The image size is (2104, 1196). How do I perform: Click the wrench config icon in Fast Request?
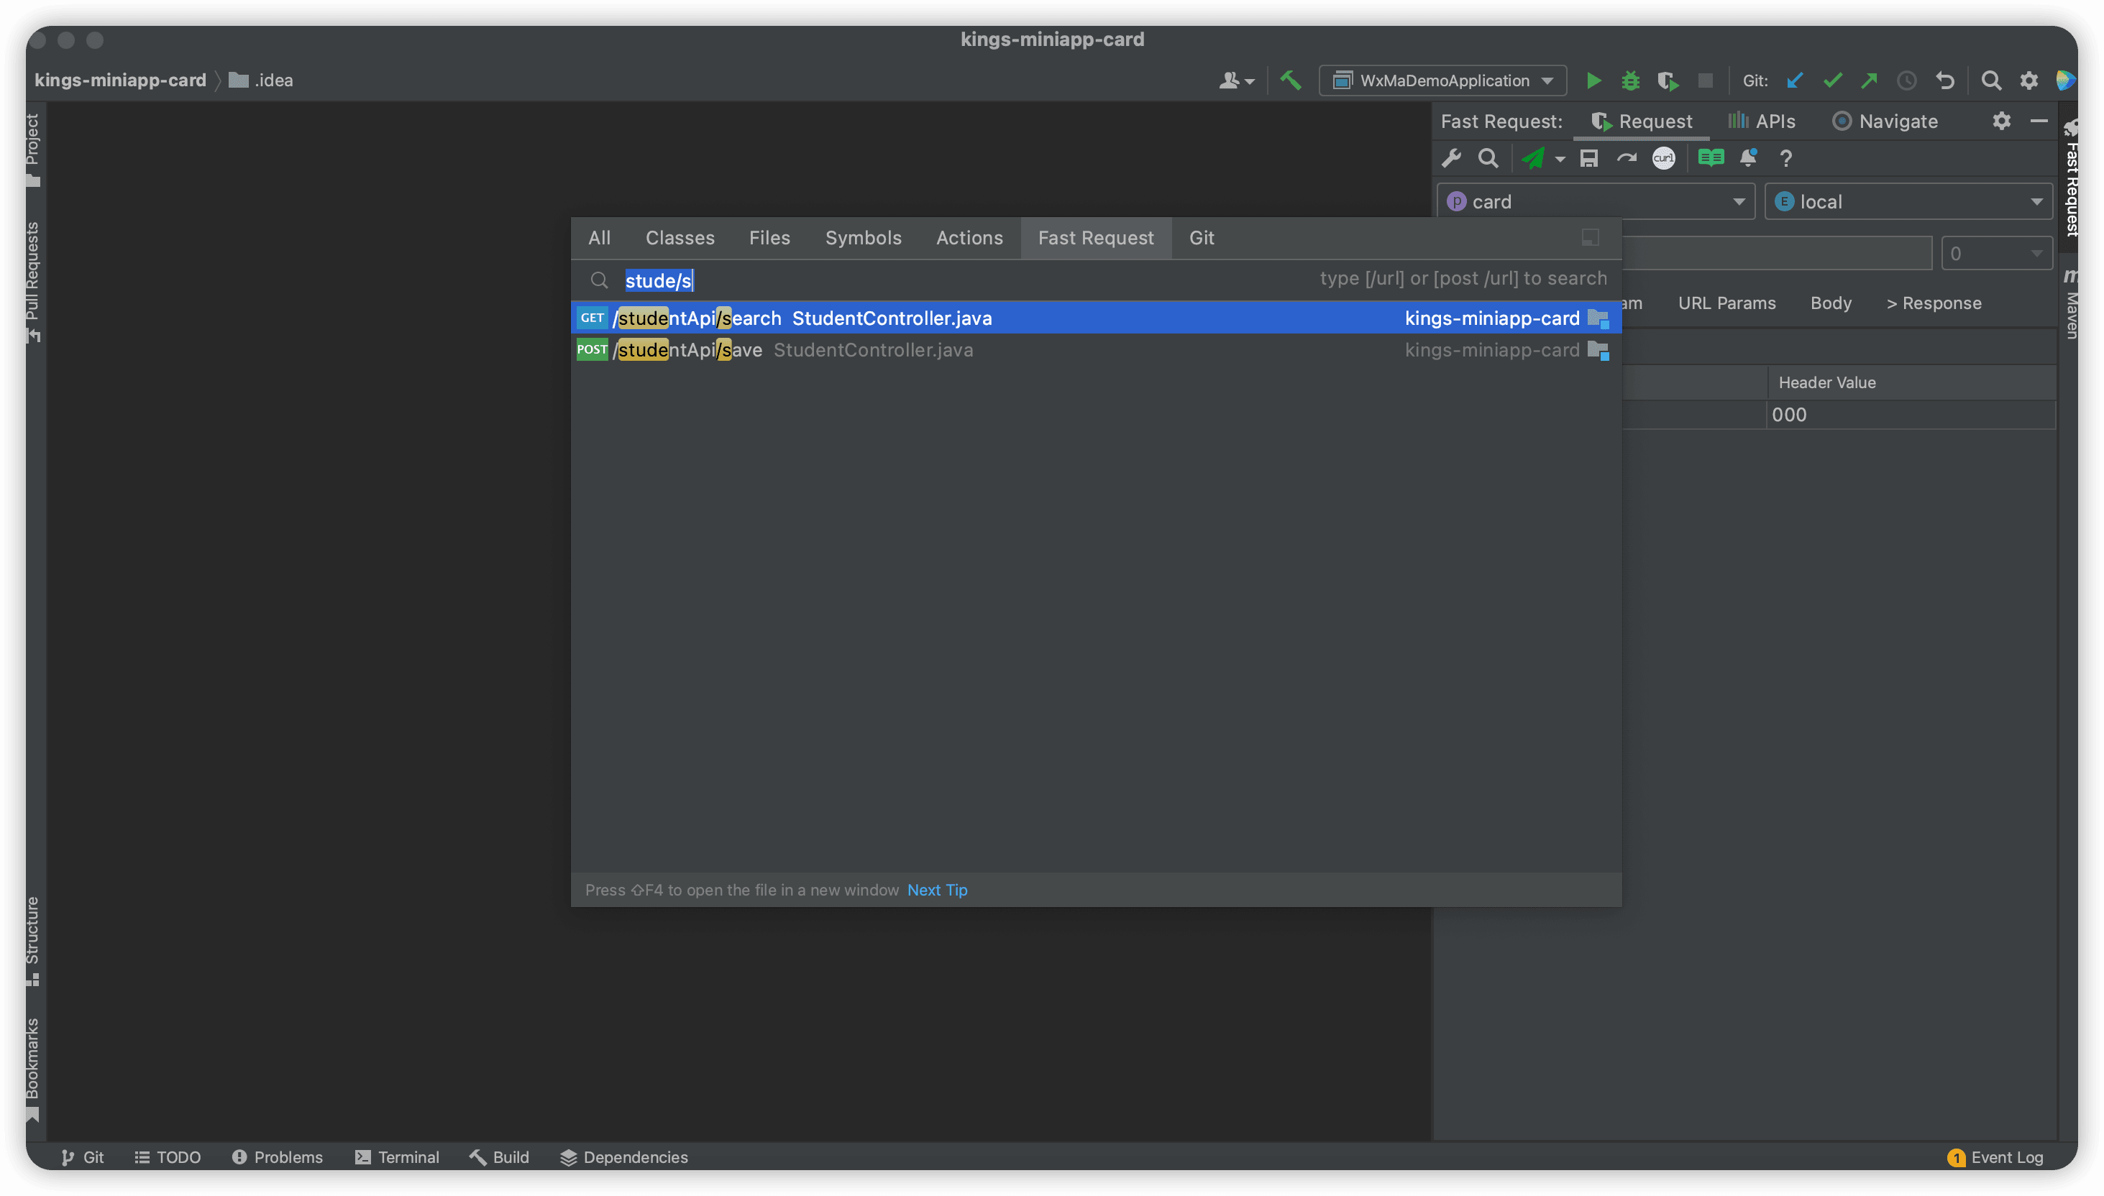point(1452,157)
